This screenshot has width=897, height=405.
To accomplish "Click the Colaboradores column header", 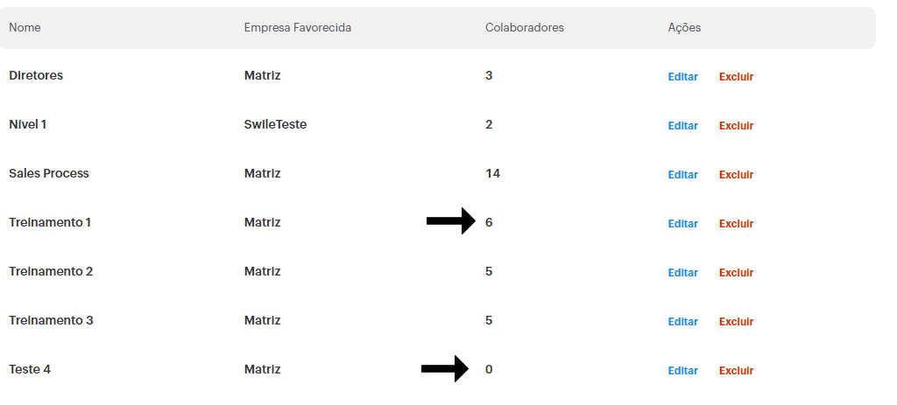I will pos(525,27).
